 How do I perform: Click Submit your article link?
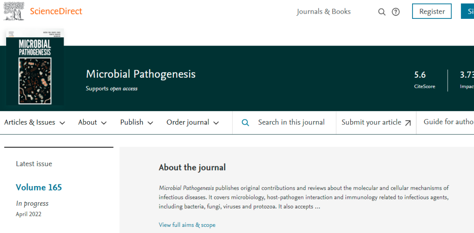371,122
